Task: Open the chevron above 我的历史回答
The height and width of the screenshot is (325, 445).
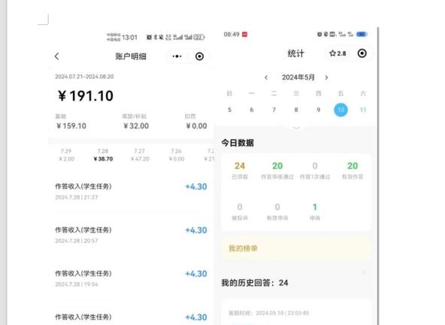Action: click(x=364, y=272)
